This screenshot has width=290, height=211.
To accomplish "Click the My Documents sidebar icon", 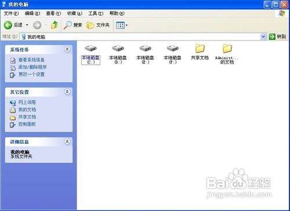I will coord(13,110).
